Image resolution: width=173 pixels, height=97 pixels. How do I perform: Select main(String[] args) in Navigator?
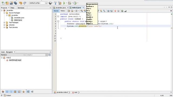(15, 60)
